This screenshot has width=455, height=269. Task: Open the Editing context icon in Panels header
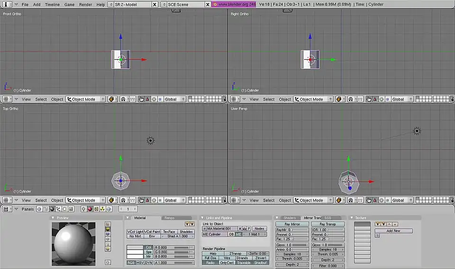[64, 209]
